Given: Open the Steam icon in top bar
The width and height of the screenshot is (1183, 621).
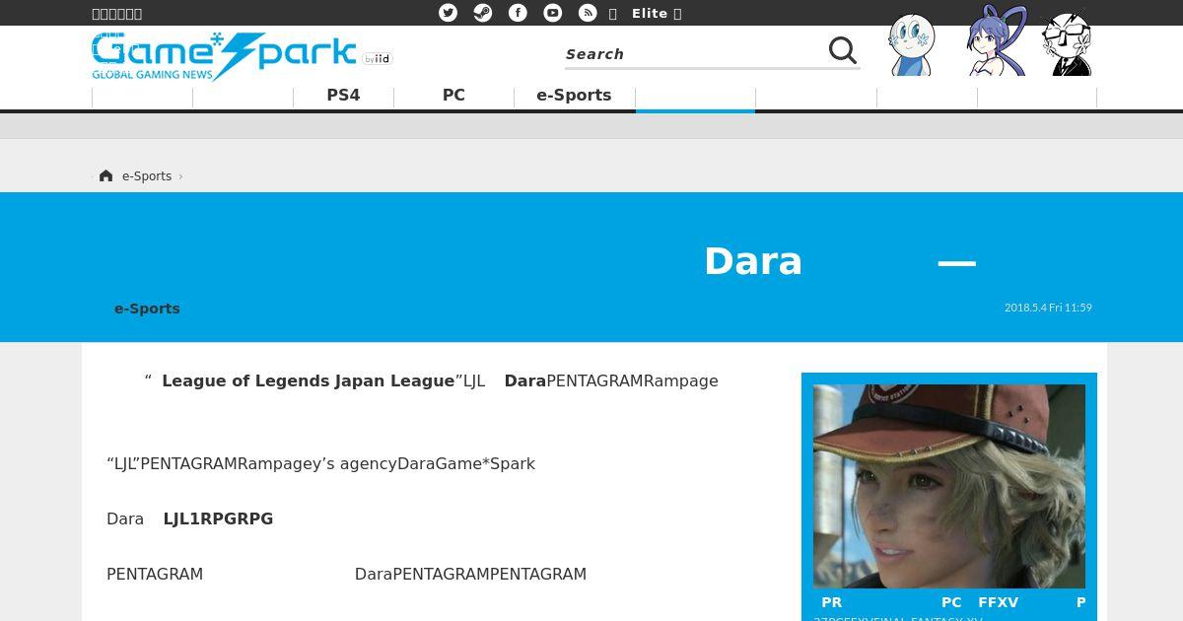Looking at the screenshot, I should pos(483,13).
